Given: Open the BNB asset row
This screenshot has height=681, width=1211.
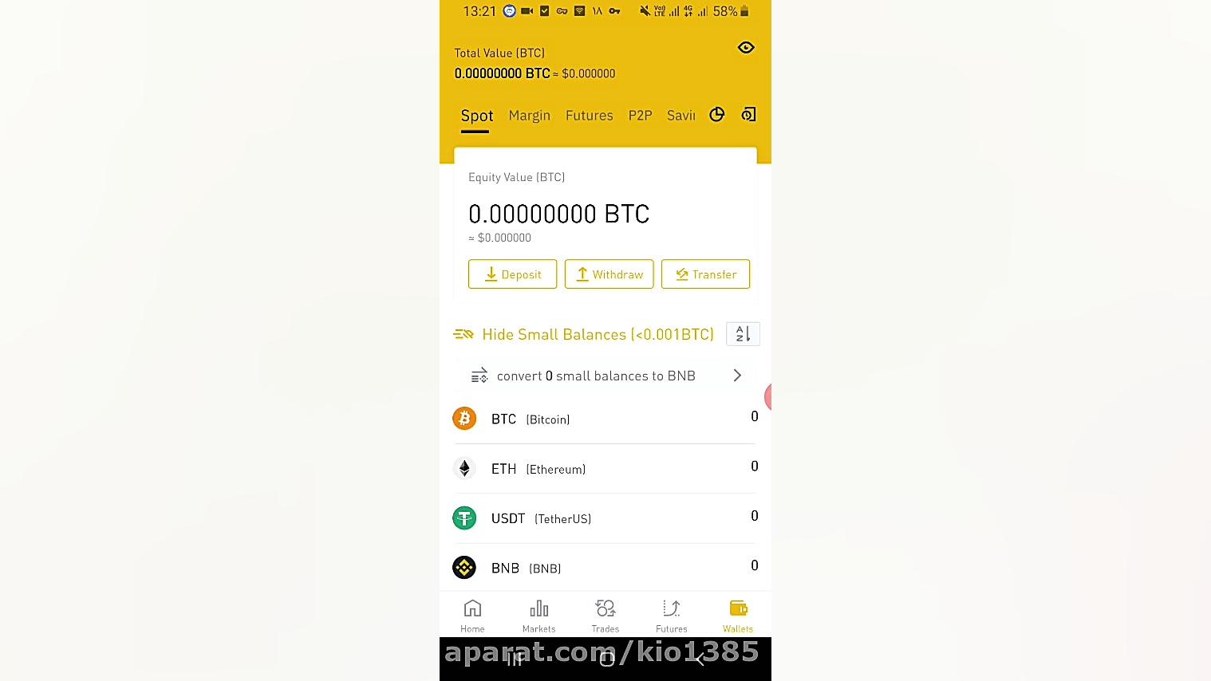Looking at the screenshot, I should 605,568.
